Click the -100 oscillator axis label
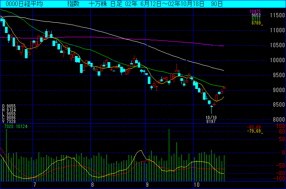 click(x=279, y=178)
